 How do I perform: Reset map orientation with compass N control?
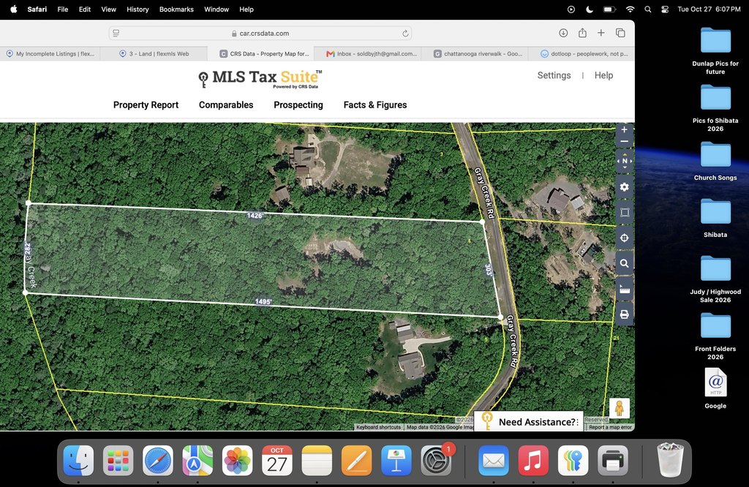coord(625,161)
